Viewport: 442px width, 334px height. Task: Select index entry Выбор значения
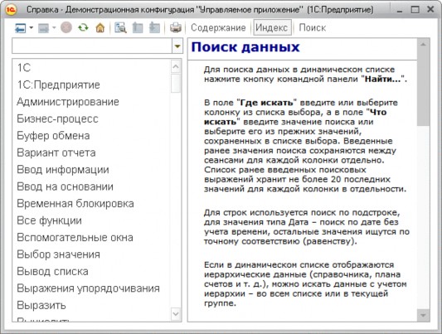pyautogui.click(x=58, y=254)
